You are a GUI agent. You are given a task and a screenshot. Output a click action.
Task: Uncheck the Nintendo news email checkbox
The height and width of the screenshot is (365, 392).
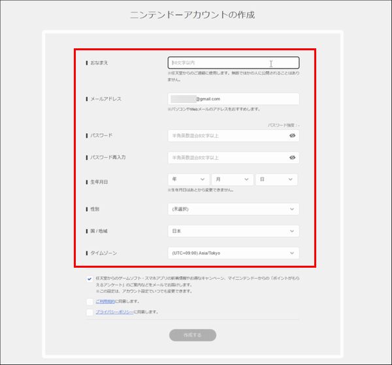coord(90,279)
